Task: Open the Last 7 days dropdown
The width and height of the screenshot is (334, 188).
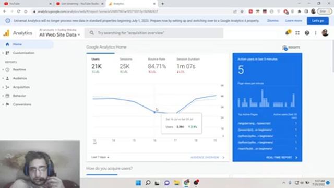Action: click(100, 157)
